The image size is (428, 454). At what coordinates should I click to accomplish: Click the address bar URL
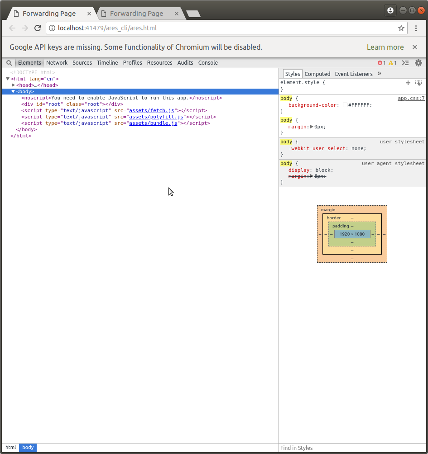(107, 28)
